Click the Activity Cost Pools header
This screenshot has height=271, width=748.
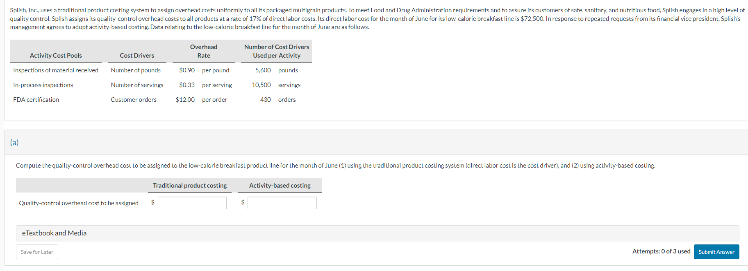[56, 55]
